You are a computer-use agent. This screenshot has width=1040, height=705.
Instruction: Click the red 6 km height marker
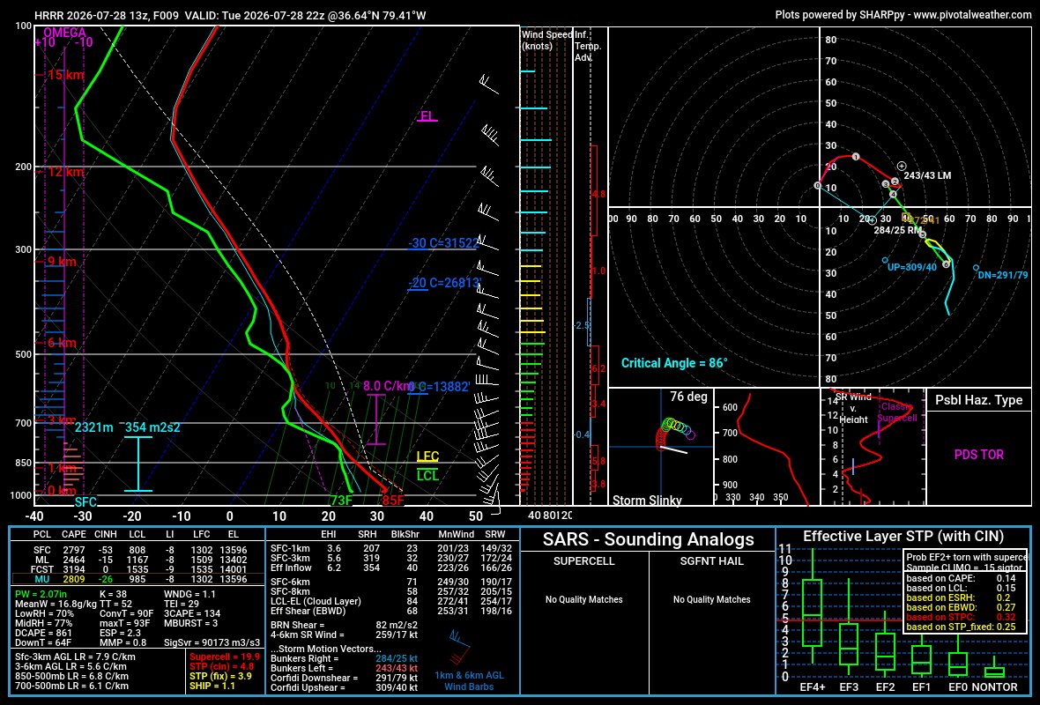click(x=61, y=343)
